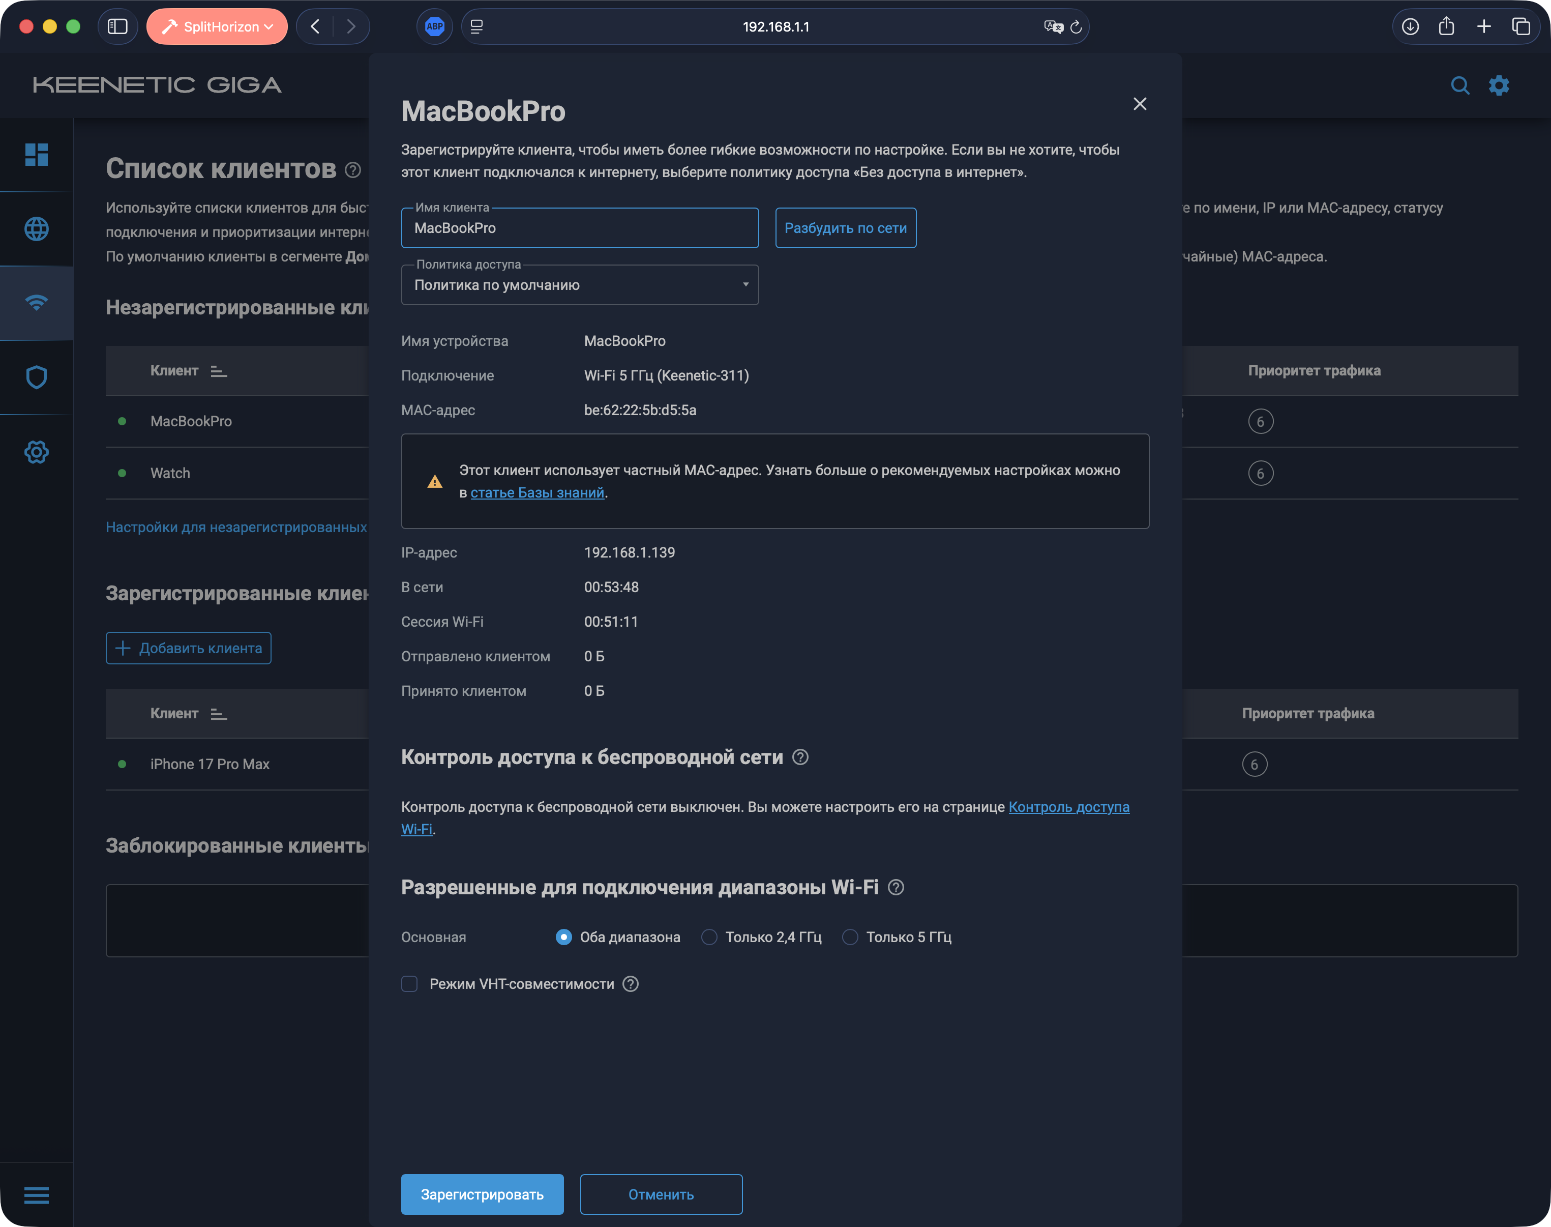Close the MacBookPro dialog with X
1551x1227 pixels.
[x=1140, y=104]
